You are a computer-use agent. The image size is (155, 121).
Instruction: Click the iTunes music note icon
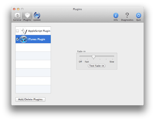[x=24, y=39]
